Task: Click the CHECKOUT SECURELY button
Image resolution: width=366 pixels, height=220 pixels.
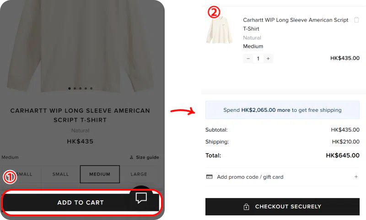Action: (282, 207)
